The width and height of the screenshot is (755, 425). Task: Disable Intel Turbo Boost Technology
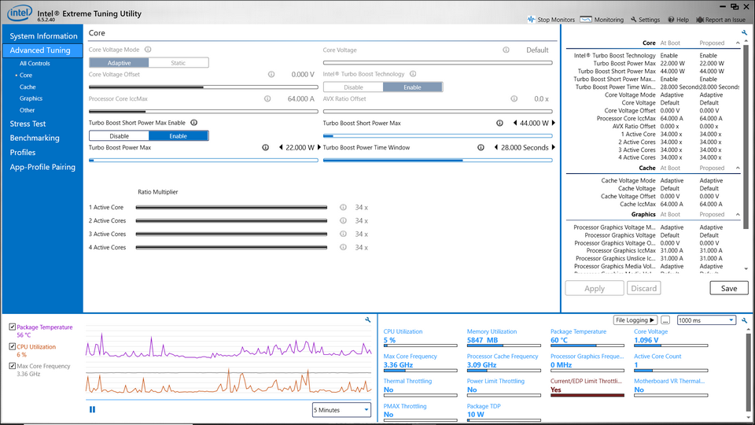[x=353, y=87]
